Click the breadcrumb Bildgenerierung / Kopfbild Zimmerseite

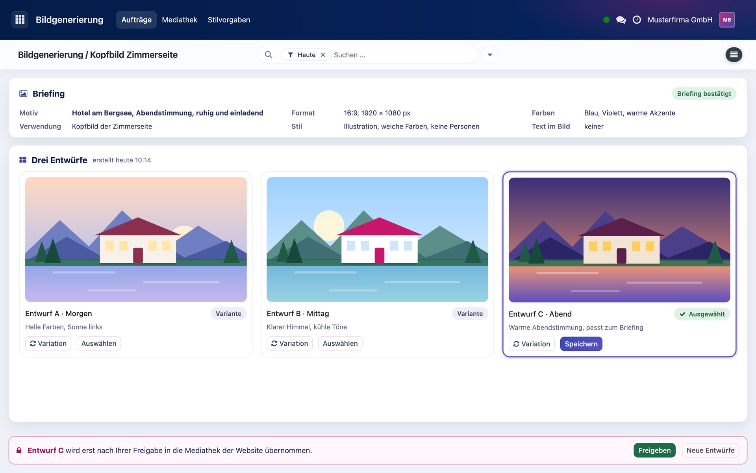pos(98,55)
